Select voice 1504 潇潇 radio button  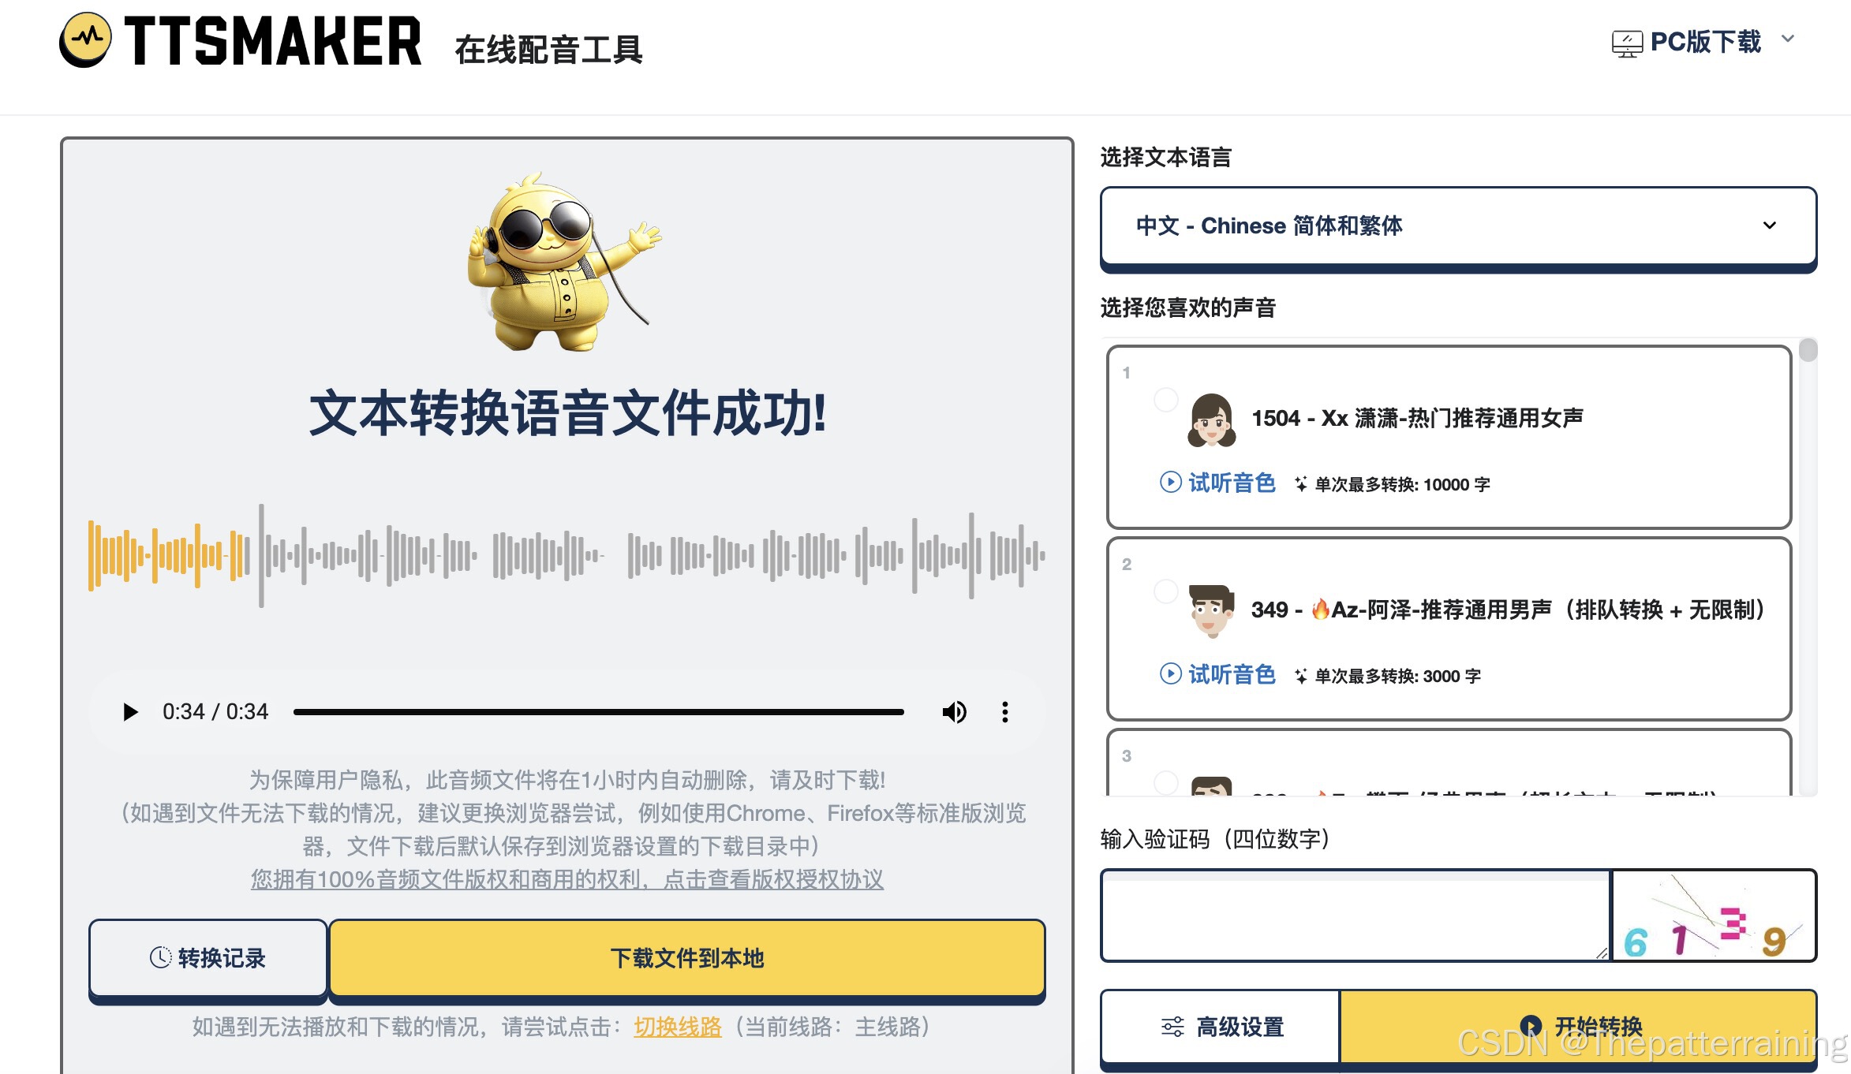tap(1165, 400)
